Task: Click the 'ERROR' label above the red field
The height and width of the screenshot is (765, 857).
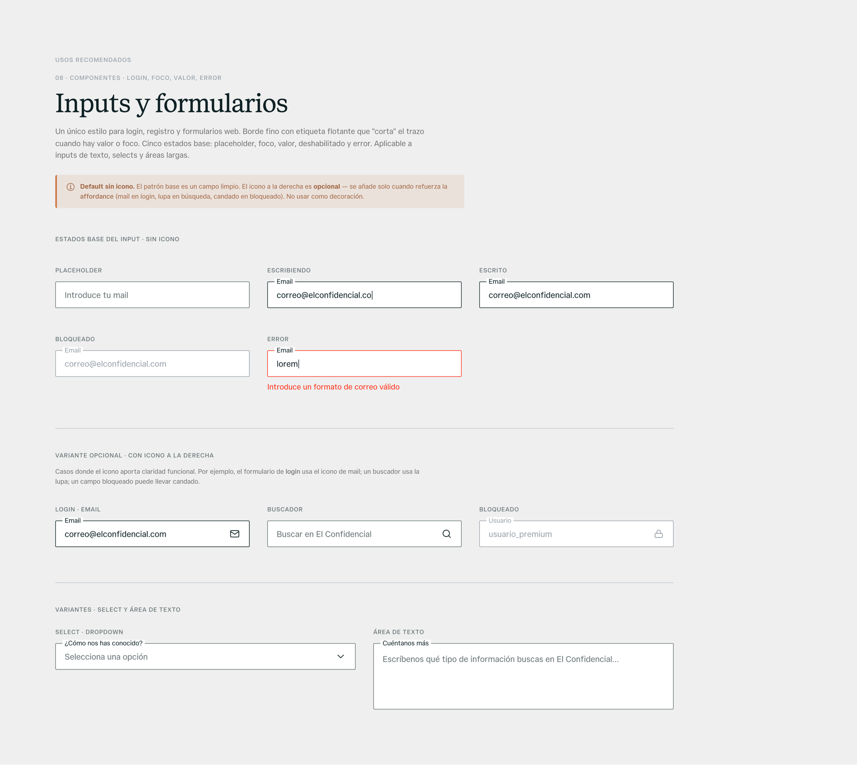Action: click(278, 339)
